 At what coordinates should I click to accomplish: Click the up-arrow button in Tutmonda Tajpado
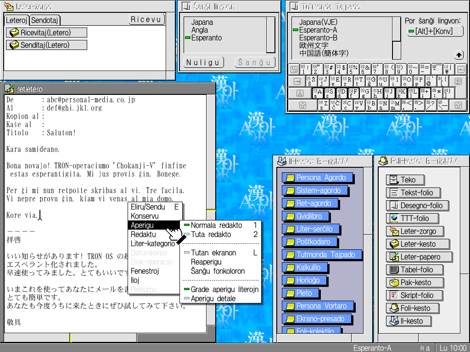point(459,55)
